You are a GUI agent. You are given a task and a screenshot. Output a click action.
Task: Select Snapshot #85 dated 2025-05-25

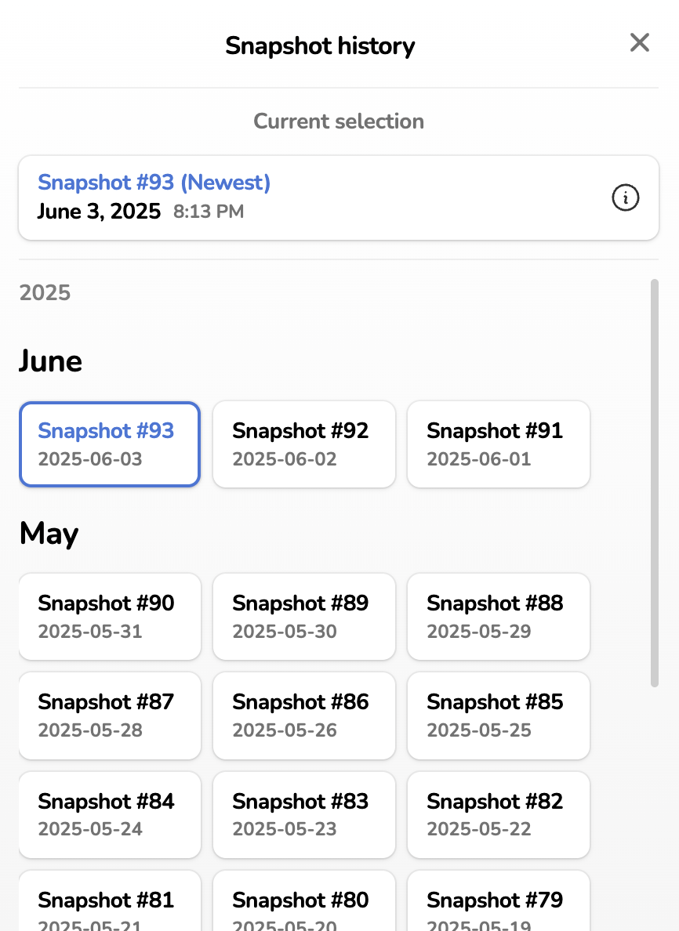point(499,715)
